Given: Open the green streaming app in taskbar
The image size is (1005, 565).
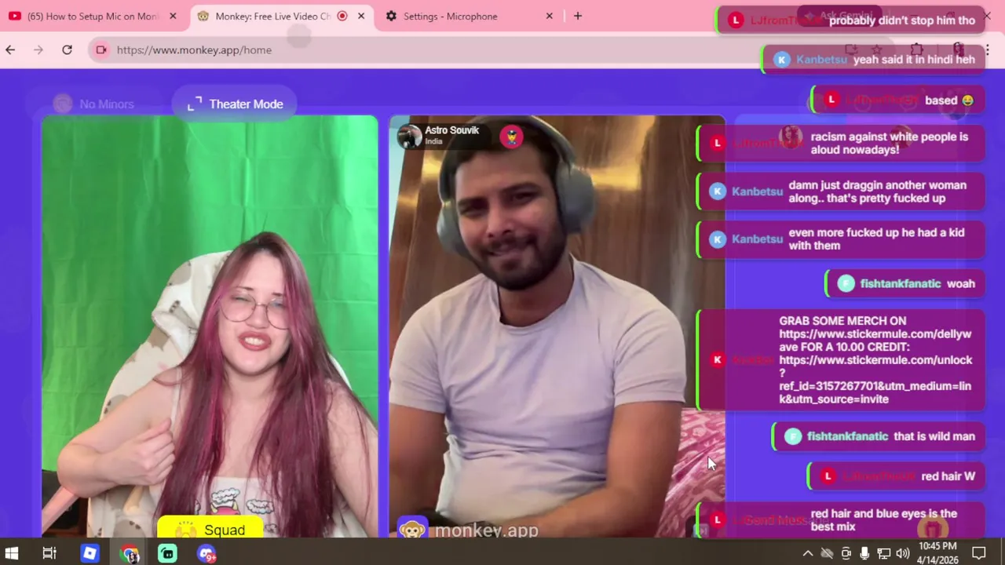Looking at the screenshot, I should click(168, 553).
